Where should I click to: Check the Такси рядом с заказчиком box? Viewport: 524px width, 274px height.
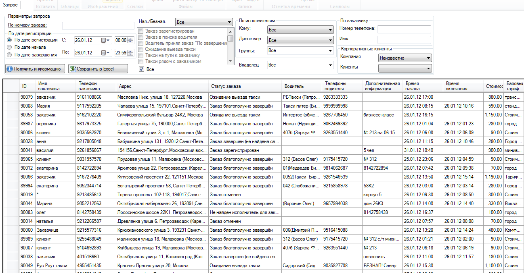click(140, 61)
